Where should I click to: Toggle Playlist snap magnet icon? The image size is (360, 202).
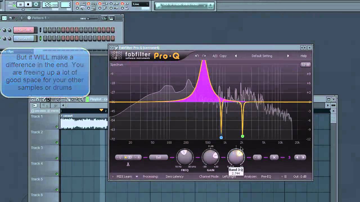point(37,100)
